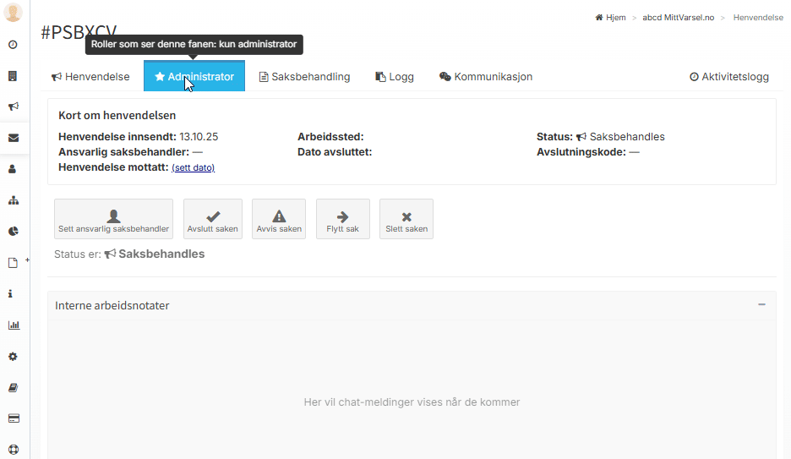Open the organization hierarchy sidebar icon

point(14,200)
